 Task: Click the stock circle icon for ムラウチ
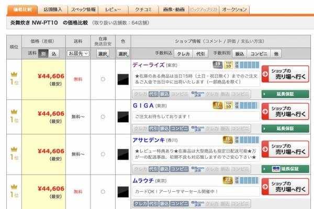103,192
